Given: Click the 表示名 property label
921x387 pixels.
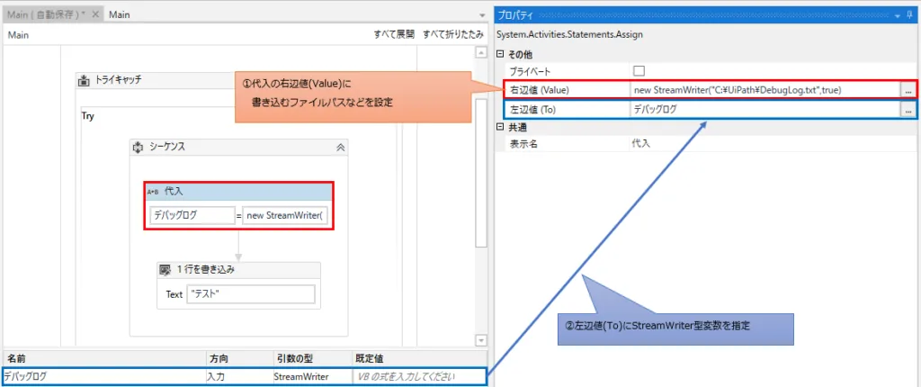Looking at the screenshot, I should click(523, 143).
